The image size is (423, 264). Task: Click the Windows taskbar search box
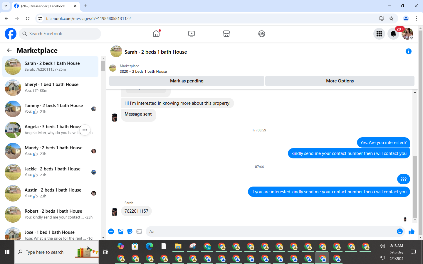(x=56, y=252)
